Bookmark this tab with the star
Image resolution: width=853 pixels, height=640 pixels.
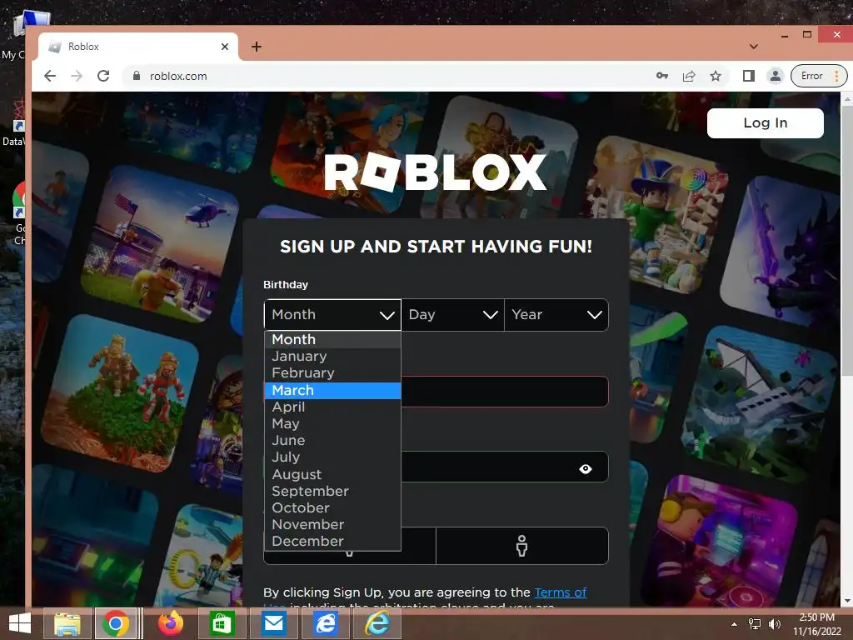[716, 76]
